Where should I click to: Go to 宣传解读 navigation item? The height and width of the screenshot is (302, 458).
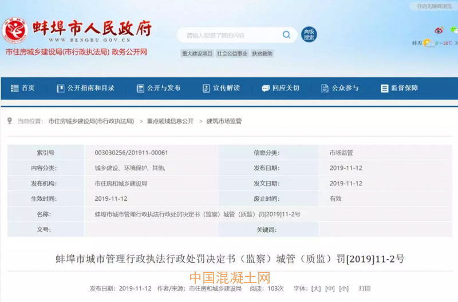[221, 88]
